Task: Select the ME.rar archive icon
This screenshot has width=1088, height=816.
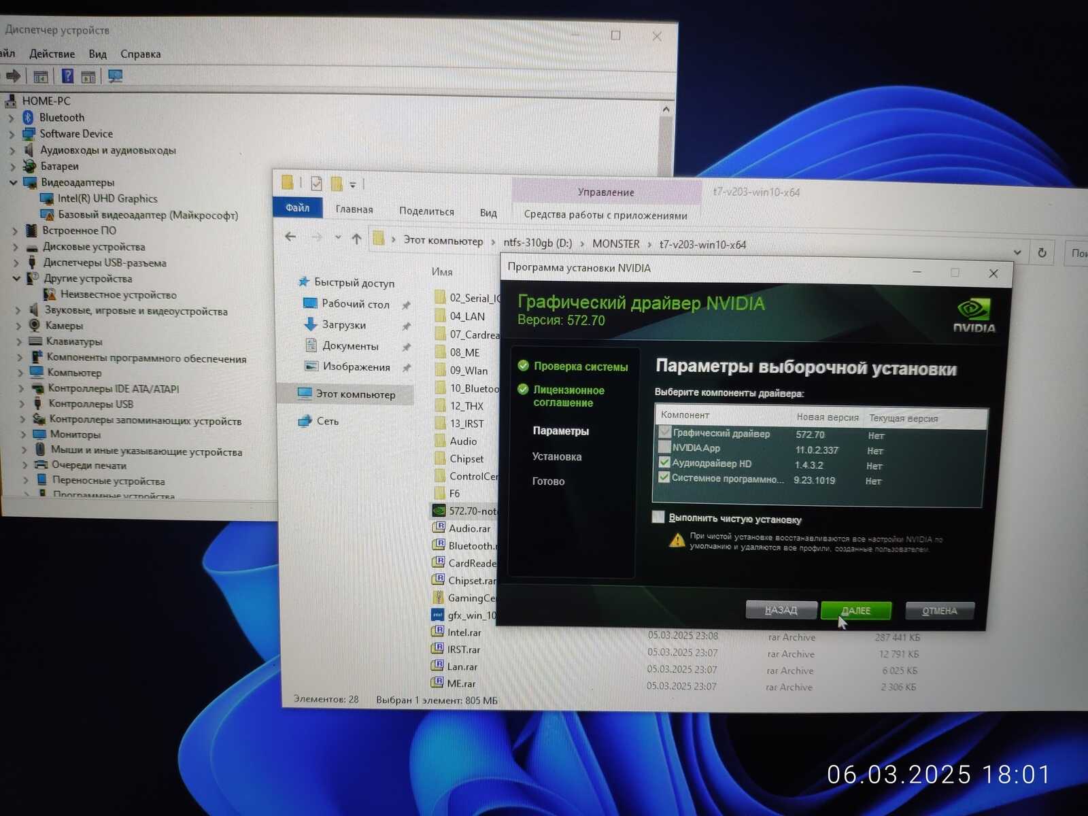Action: point(437,683)
